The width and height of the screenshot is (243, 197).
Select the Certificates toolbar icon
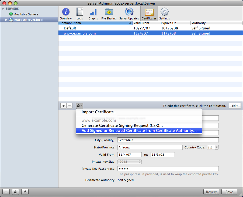click(x=149, y=14)
